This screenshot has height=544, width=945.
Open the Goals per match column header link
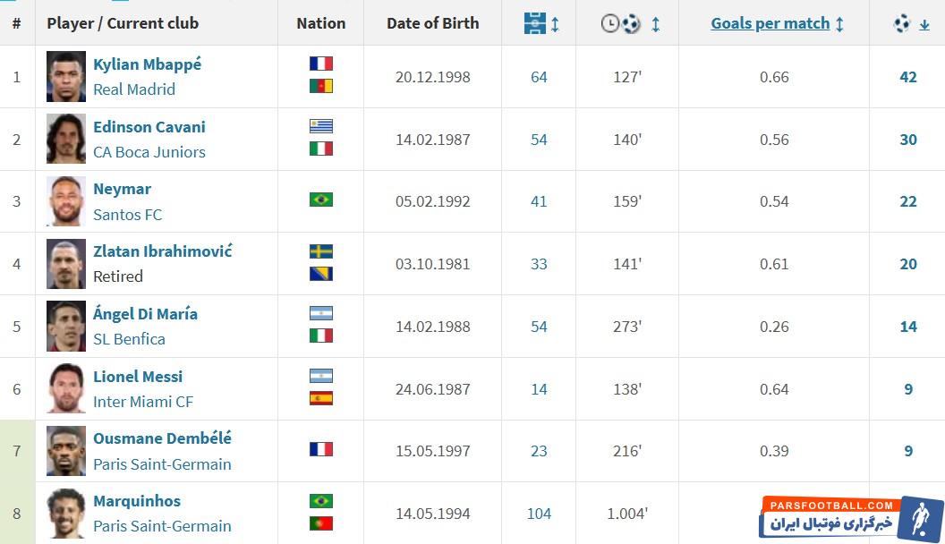[770, 24]
